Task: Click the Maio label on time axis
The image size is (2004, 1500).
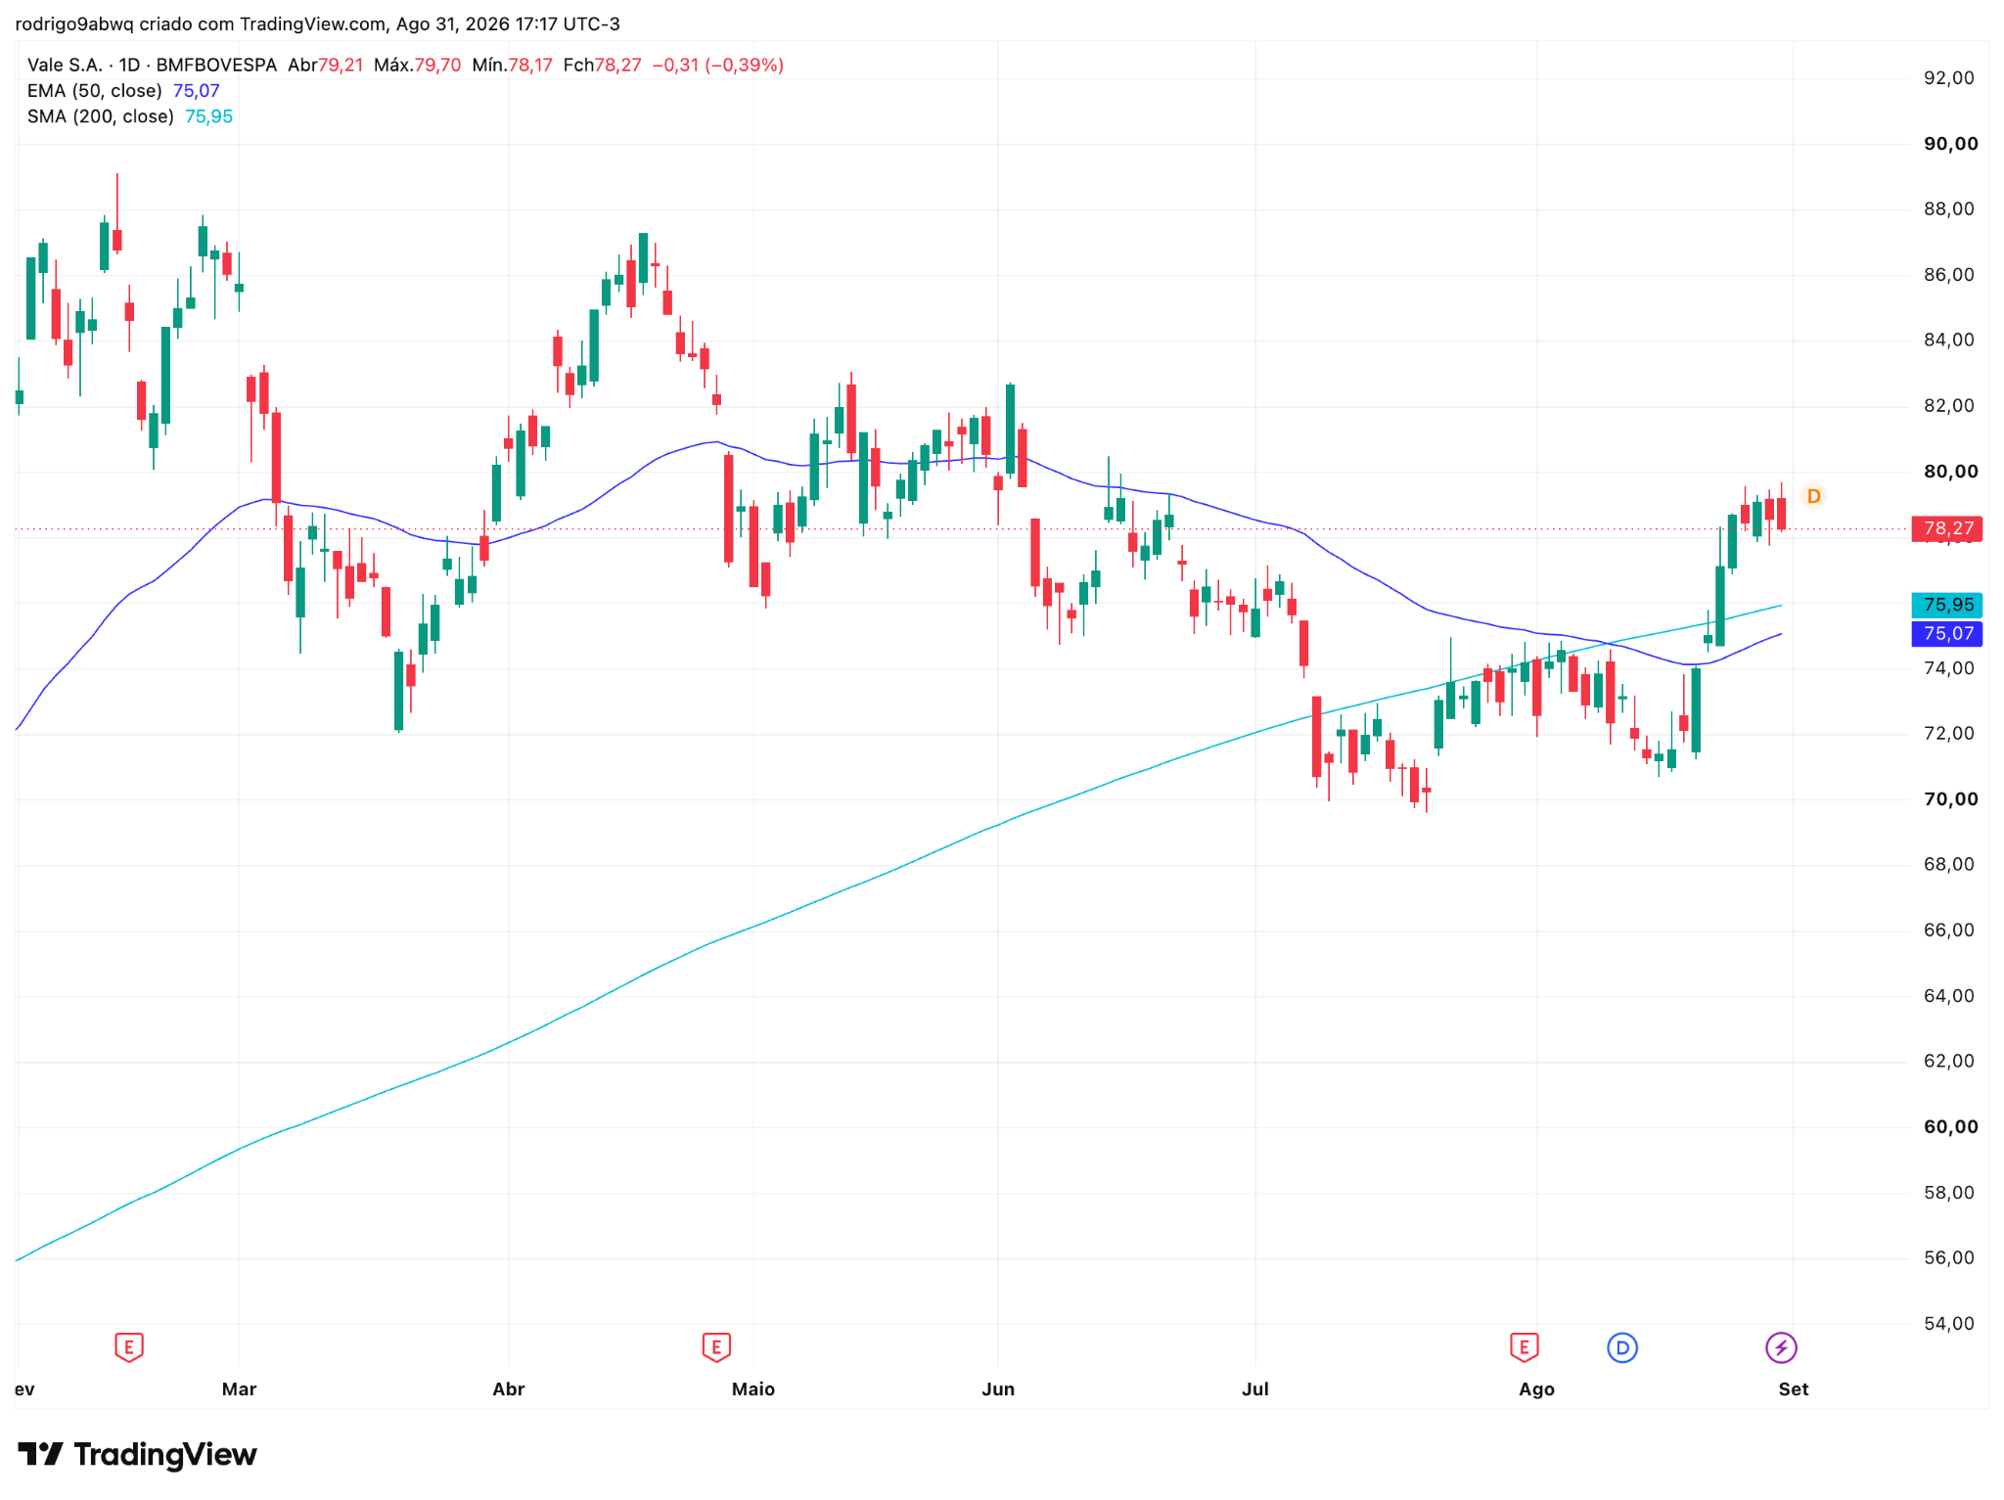Action: click(753, 1388)
